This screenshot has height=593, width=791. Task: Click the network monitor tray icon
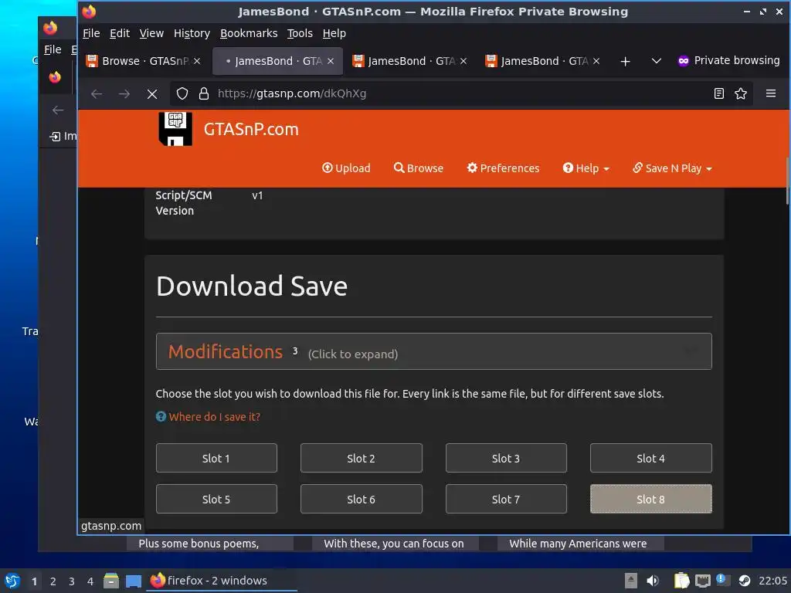702,581
